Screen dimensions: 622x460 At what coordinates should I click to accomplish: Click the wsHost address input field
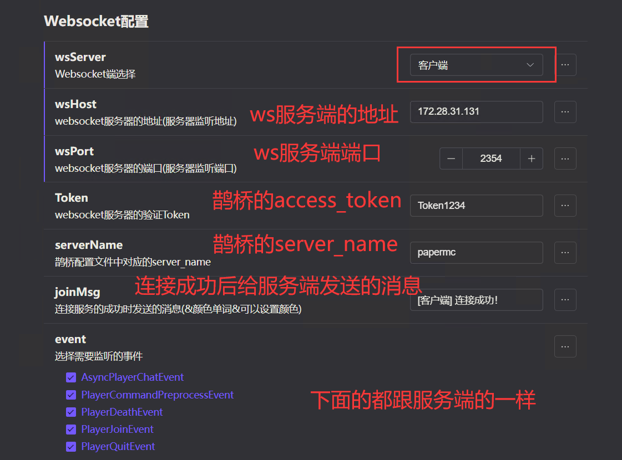pos(476,112)
